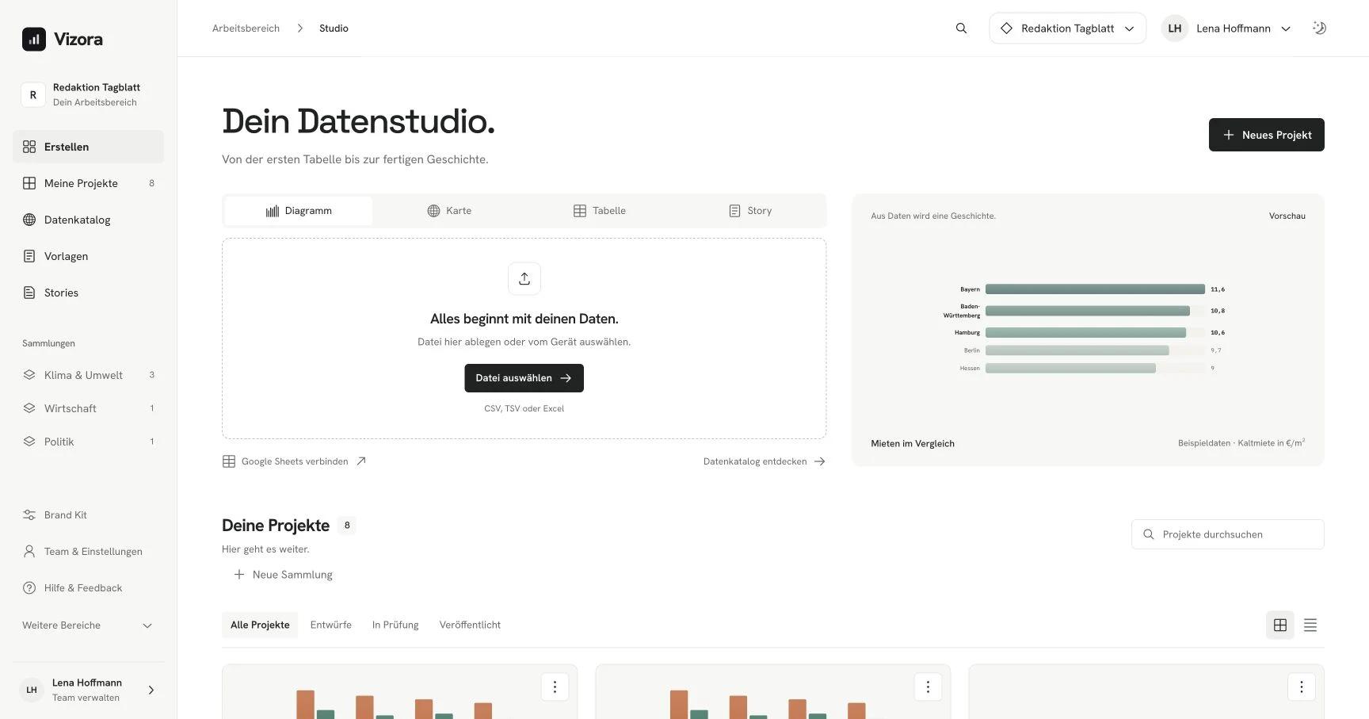
Task: Open the Klima & Umwelt collection
Action: coord(88,375)
